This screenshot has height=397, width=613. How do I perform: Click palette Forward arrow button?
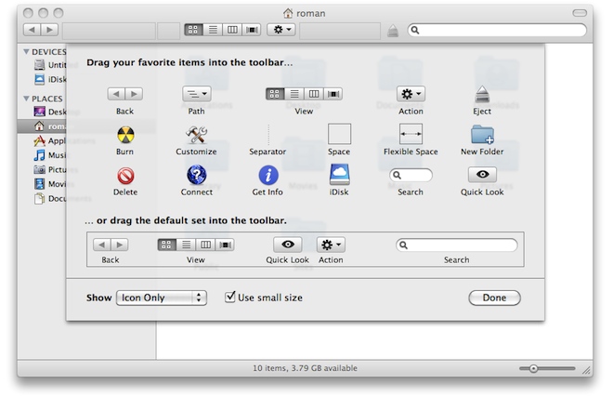click(134, 94)
